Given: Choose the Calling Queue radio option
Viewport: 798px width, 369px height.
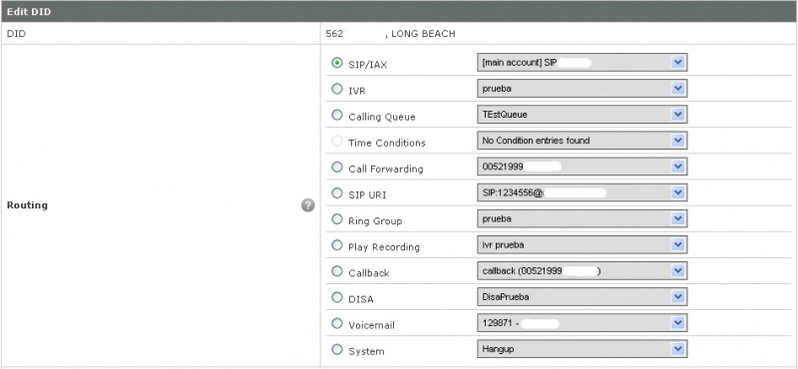Looking at the screenshot, I should pyautogui.click(x=337, y=115).
